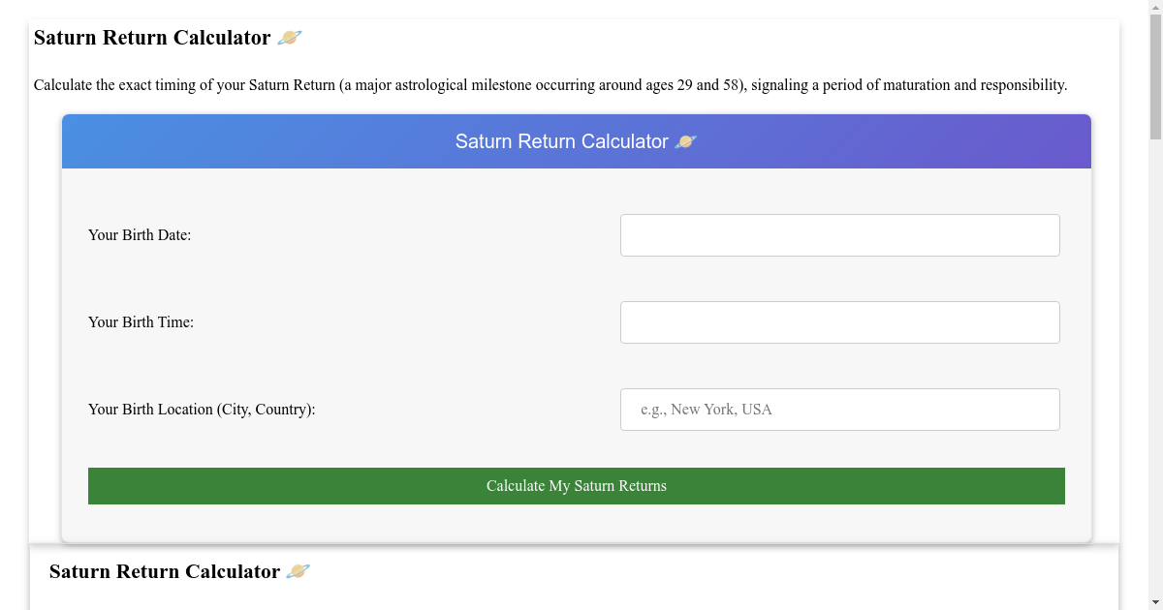Click the description paragraph about Saturn Return timing

pyautogui.click(x=388, y=85)
